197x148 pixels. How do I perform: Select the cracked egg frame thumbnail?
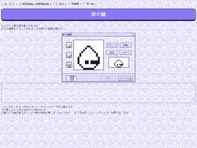click(69, 65)
